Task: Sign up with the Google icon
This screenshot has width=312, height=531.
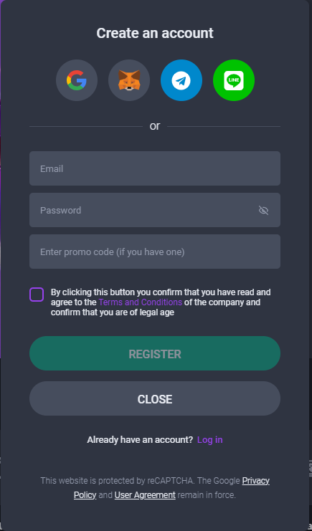Action: (x=77, y=80)
